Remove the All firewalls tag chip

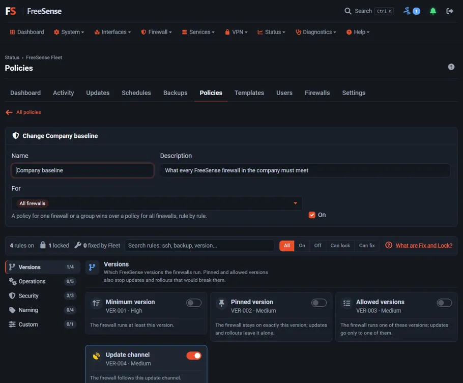click(x=33, y=203)
